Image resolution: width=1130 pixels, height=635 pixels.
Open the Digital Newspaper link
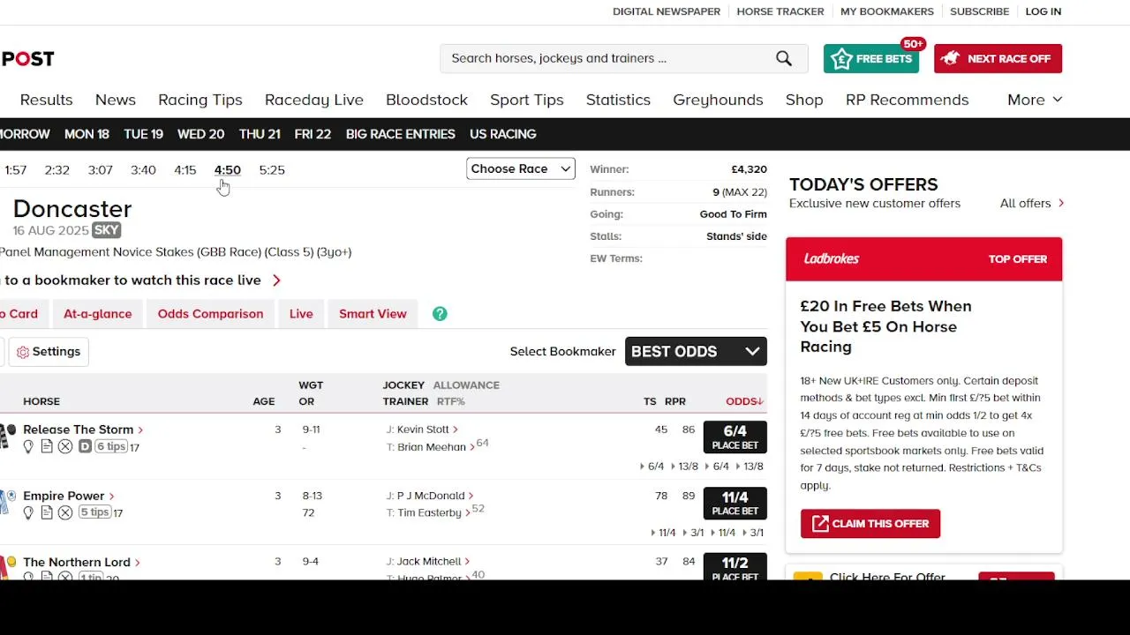click(x=667, y=11)
